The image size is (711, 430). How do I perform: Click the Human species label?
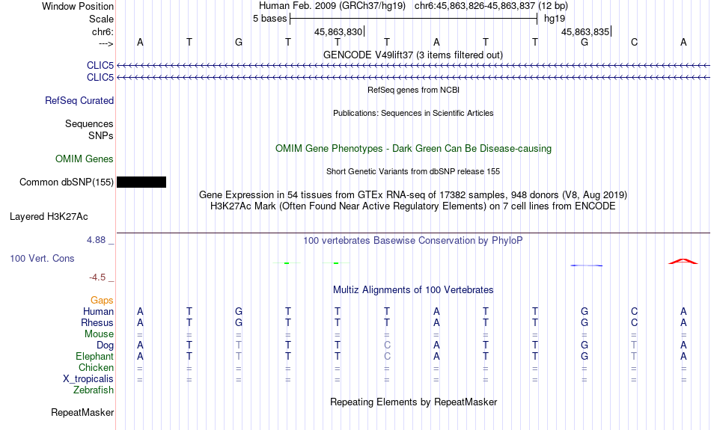[x=98, y=311]
